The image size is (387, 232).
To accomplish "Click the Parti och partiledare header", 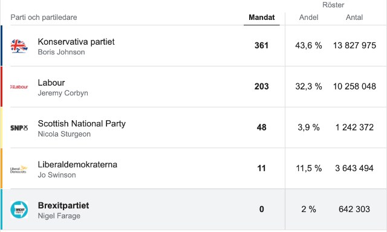I will [x=44, y=18].
